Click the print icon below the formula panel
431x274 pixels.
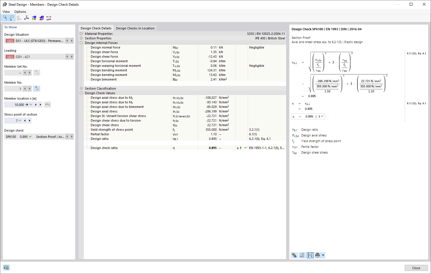(318, 255)
